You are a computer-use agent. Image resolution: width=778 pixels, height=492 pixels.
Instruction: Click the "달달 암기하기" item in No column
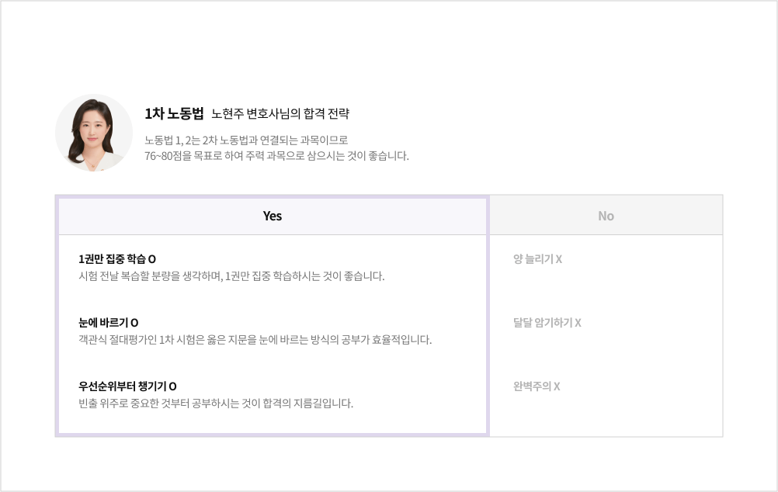542,323
